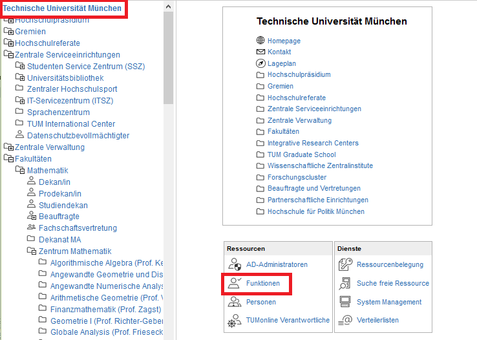
Task: Expand the Universitätsbibliothek tree node
Action: pyautogui.click(x=20, y=78)
